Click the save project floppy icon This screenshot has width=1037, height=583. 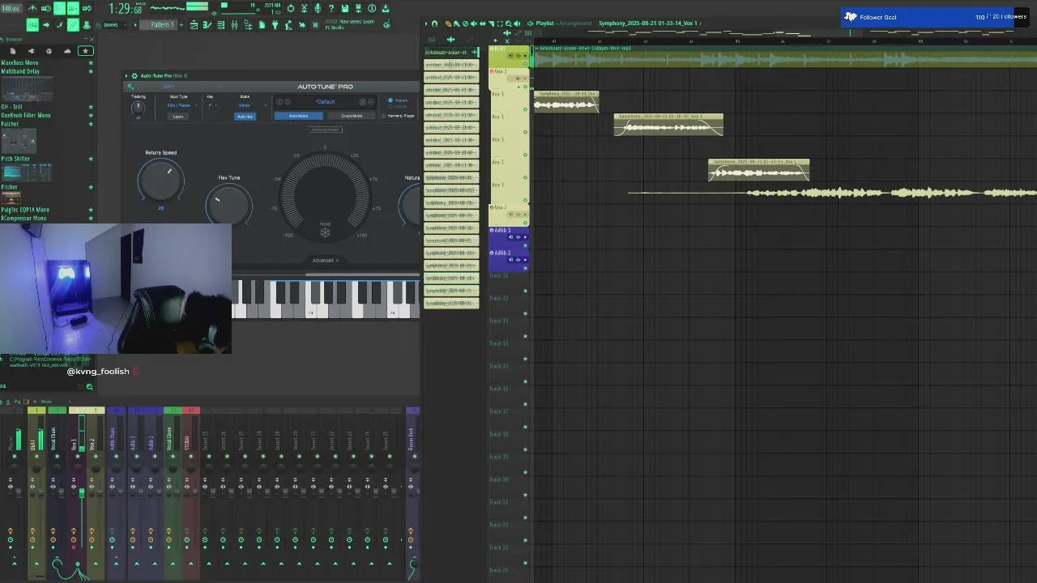(x=345, y=8)
